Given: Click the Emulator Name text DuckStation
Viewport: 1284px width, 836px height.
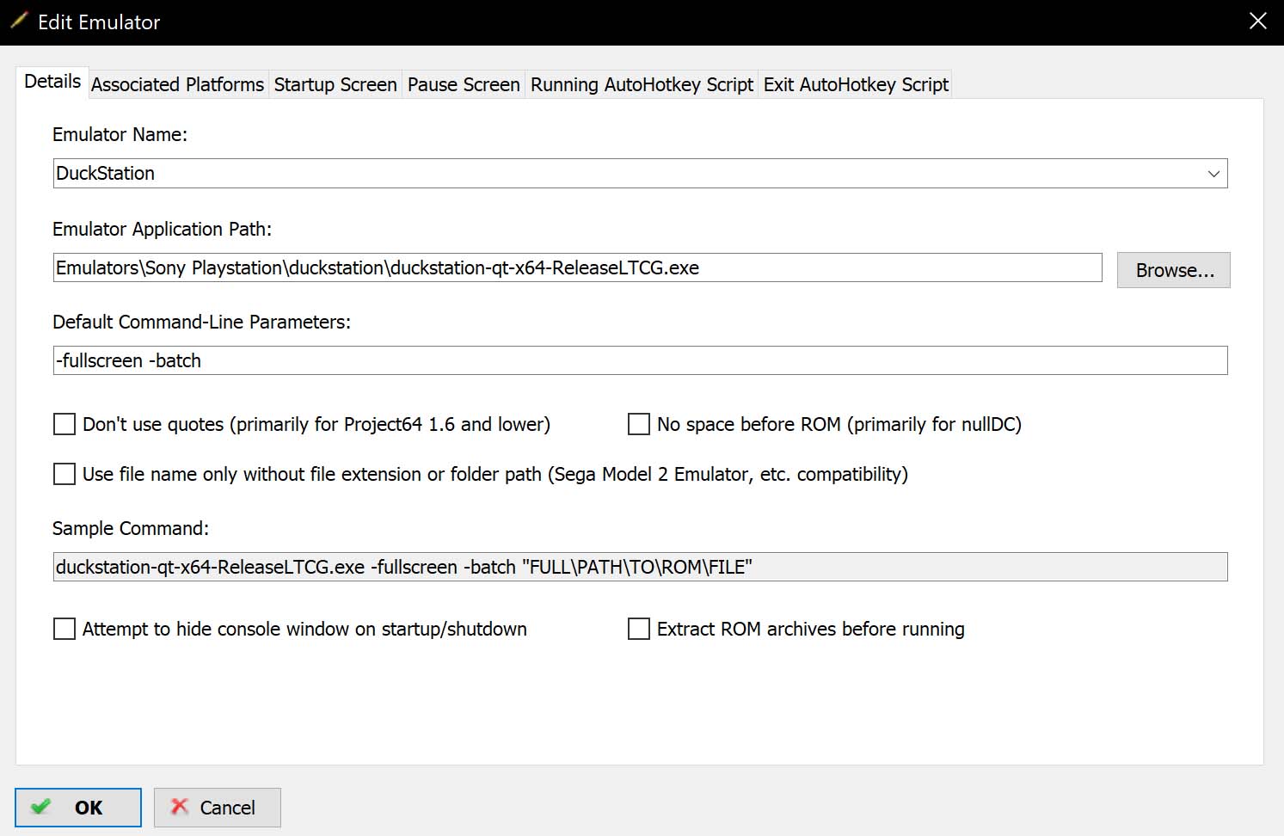Looking at the screenshot, I should [x=105, y=173].
